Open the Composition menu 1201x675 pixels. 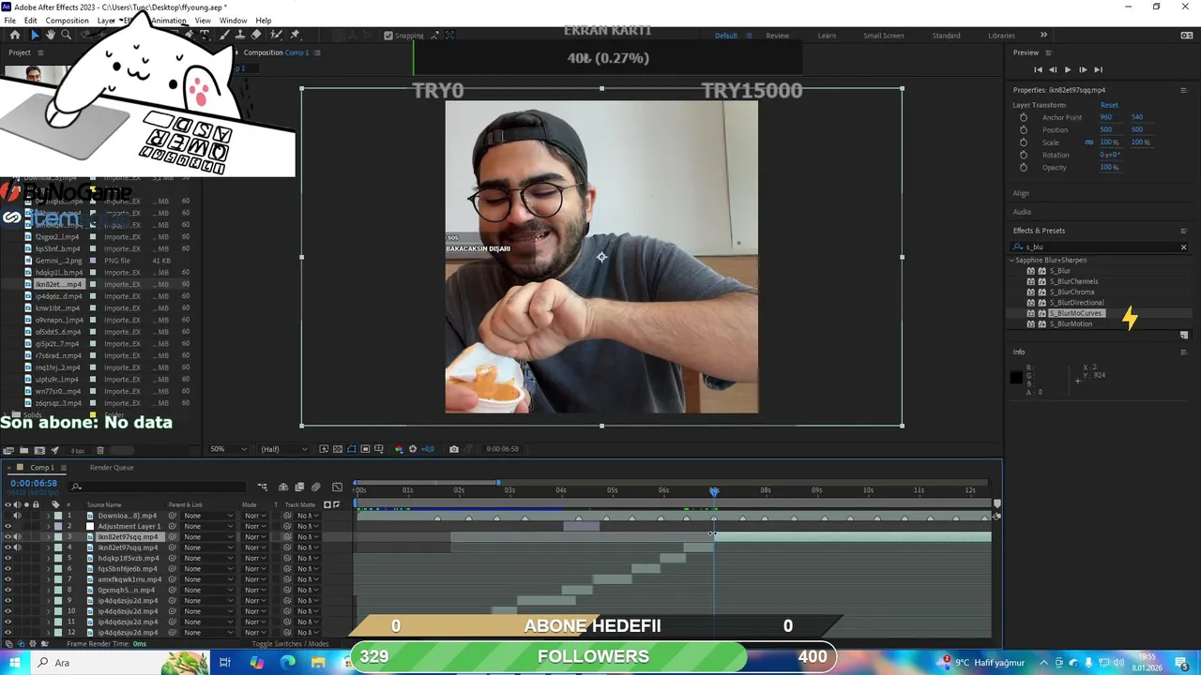click(x=67, y=21)
